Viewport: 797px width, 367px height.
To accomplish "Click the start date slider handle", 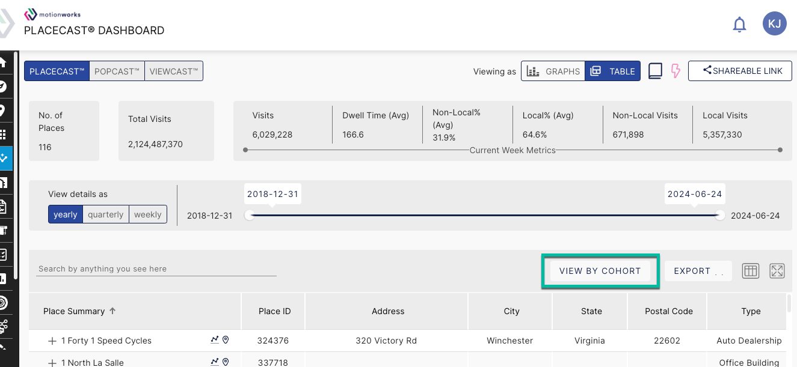I will (249, 215).
